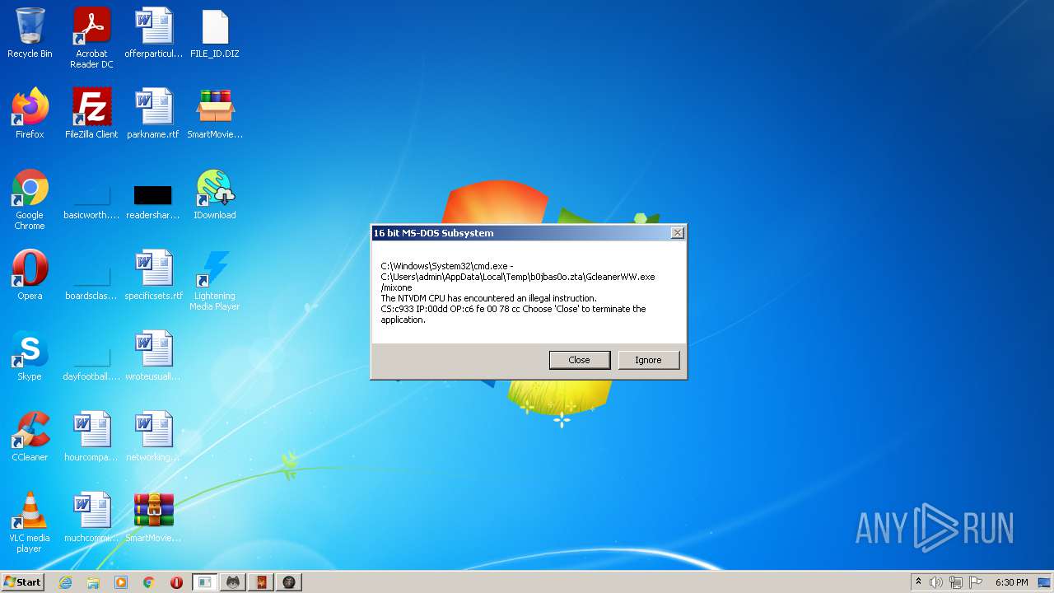Image resolution: width=1054 pixels, height=593 pixels.
Task: Select the wroteusuall... Word document icon
Action: pyautogui.click(x=154, y=356)
